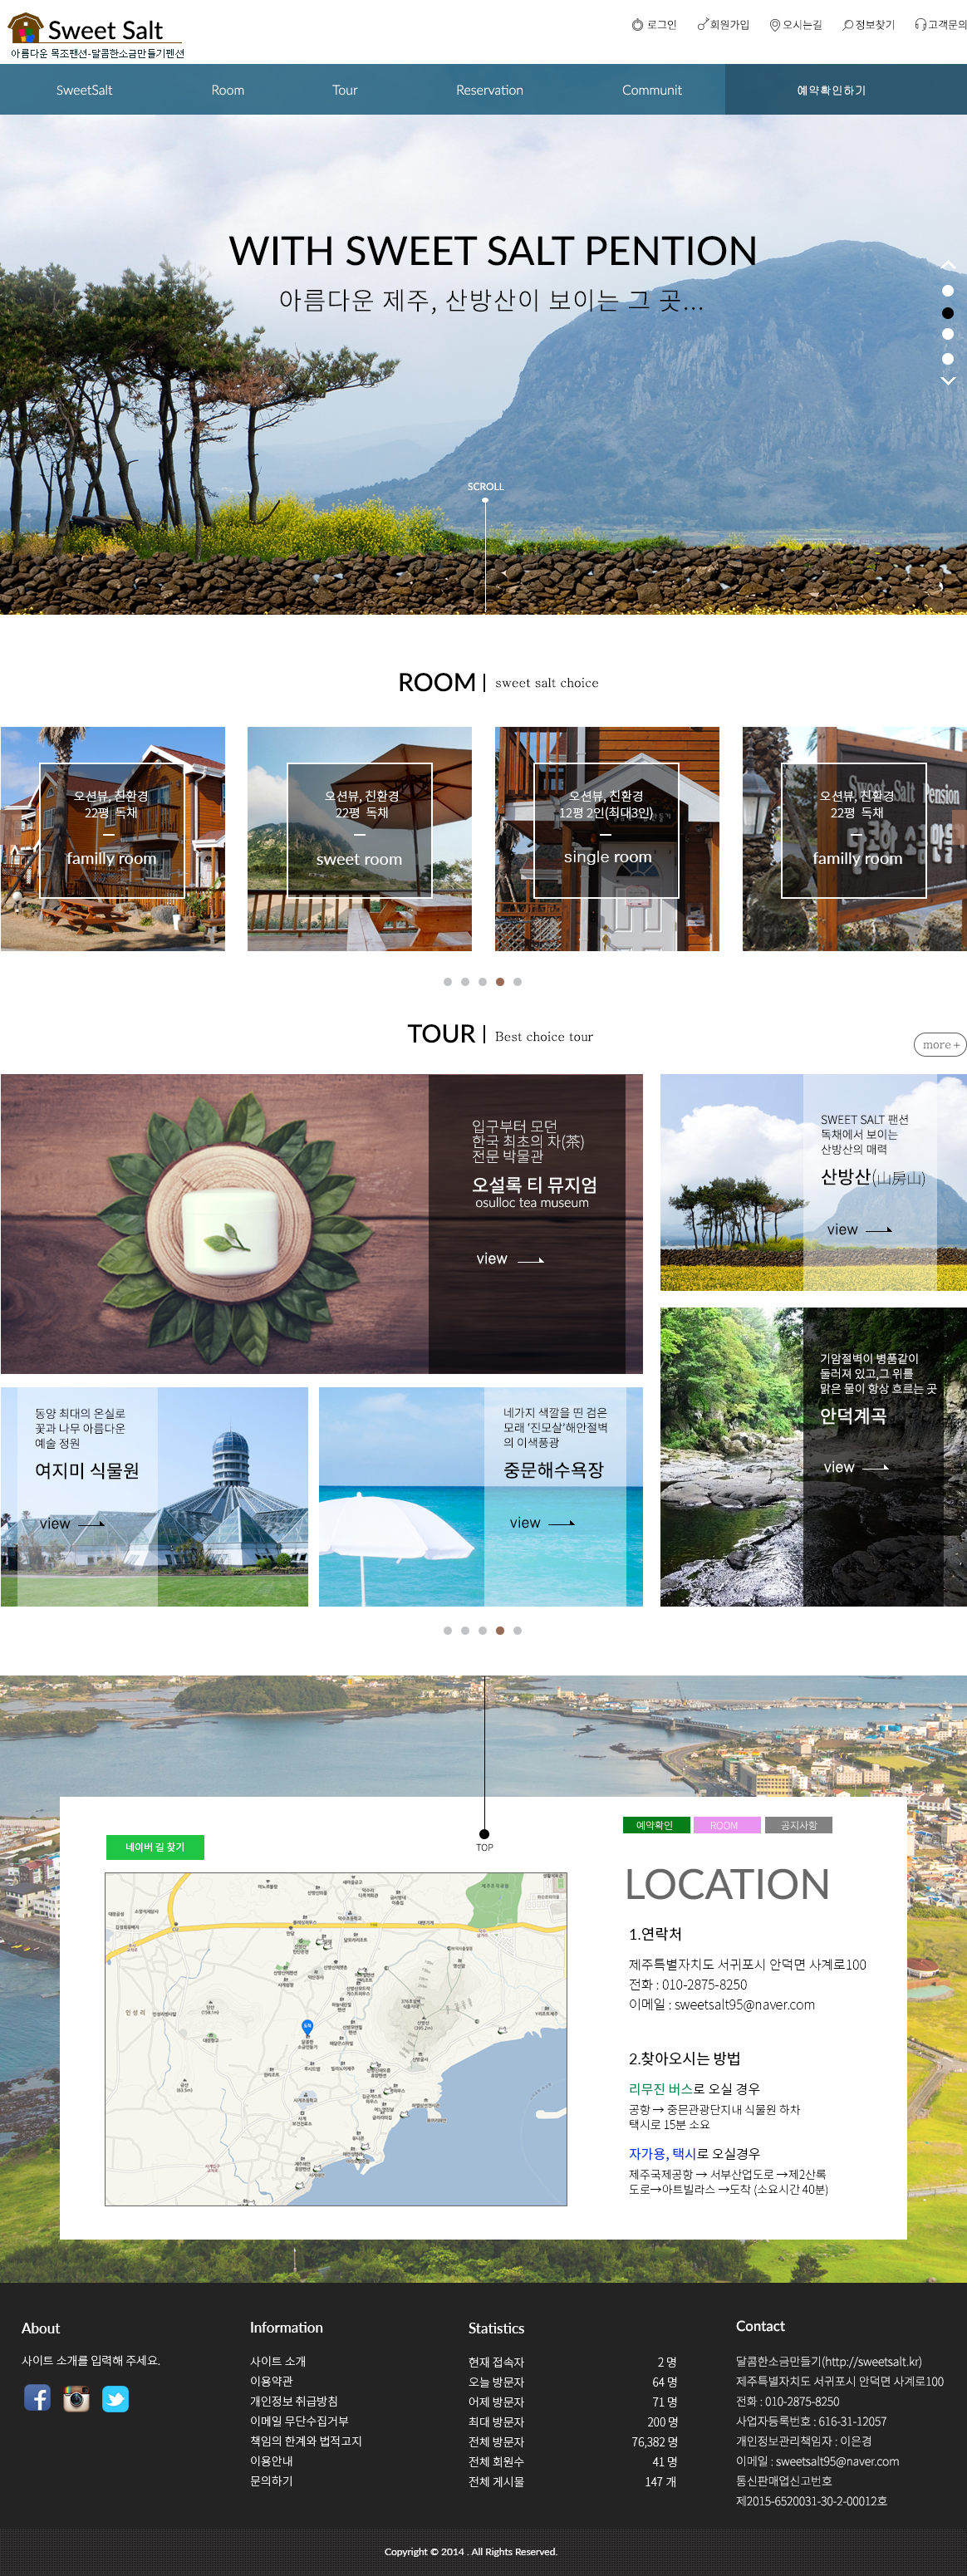Open the familly room card with the pension sign
This screenshot has height=2576, width=967.
[855, 839]
